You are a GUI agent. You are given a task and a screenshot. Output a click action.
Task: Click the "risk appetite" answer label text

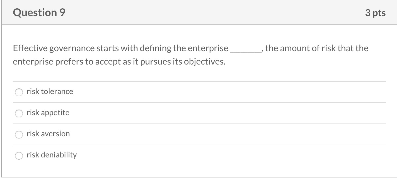click(48, 113)
